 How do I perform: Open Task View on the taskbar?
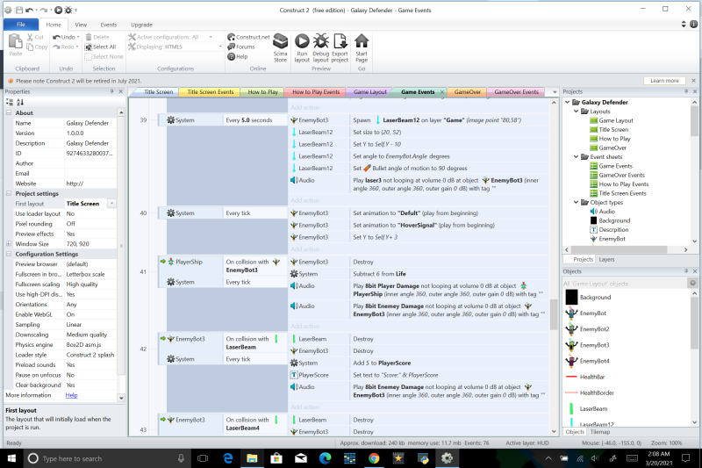click(203, 458)
